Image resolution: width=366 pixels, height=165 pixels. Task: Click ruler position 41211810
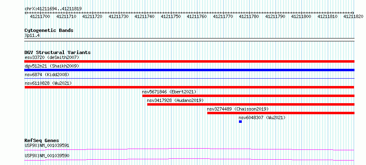pyautogui.click(x=328, y=16)
